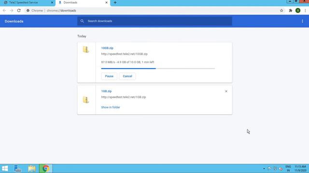Open Show in folder for 1GB.zip
Screen dimensions: 309x173
click(111, 107)
